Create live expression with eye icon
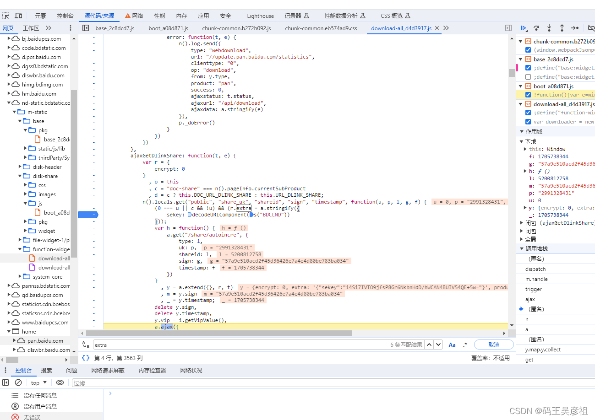 point(60,382)
